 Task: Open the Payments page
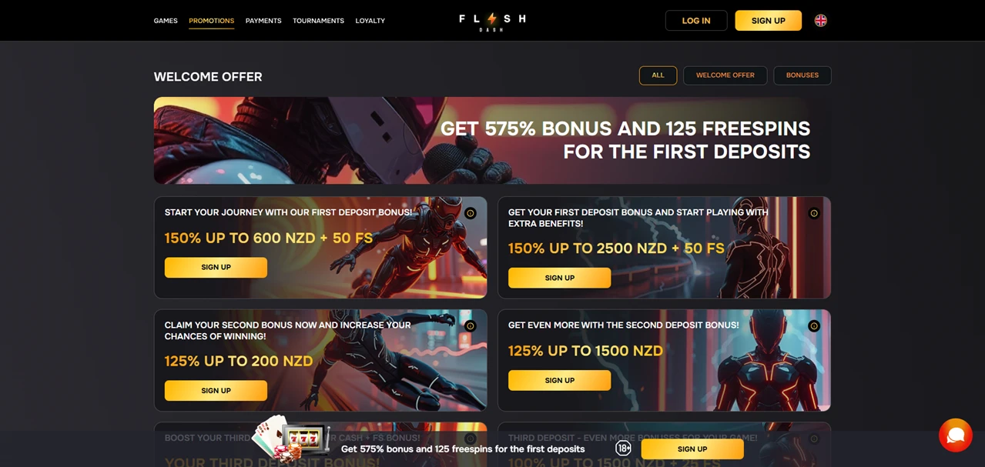(263, 21)
